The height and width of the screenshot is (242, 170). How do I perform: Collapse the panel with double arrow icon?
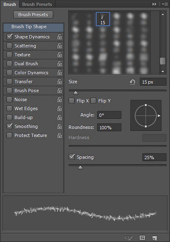[154, 4]
